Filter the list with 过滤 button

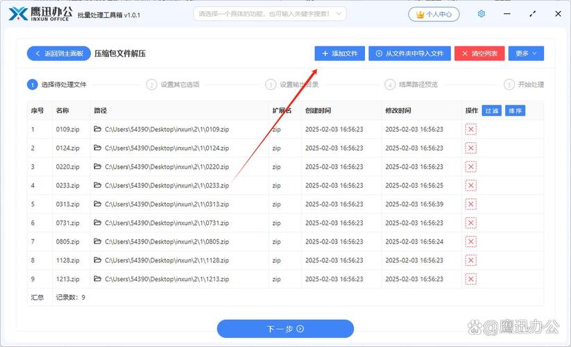click(x=492, y=110)
